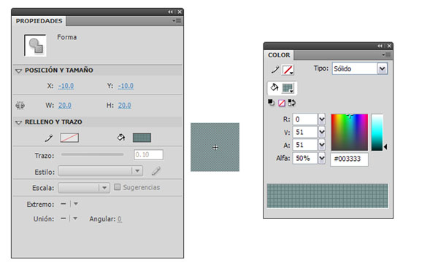Click the Y position value -10.0
Image resolution: width=438 pixels, height=273 pixels.
(x=126, y=86)
